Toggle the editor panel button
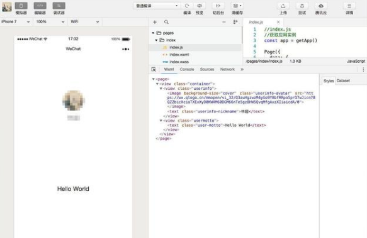 (x=40, y=6)
